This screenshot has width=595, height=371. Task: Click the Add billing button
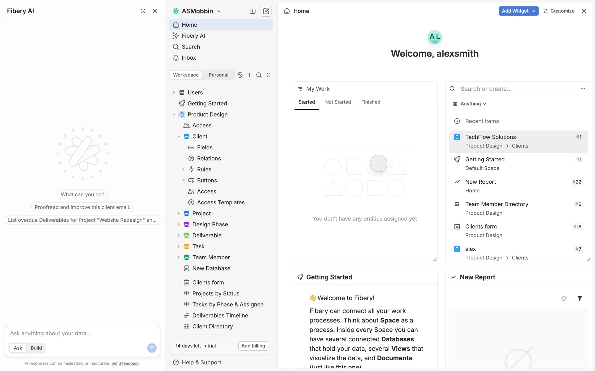253,346
